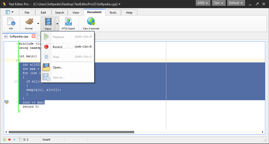Choose Save as... in the Macro menu
269x144 pixels.
coord(68,77)
